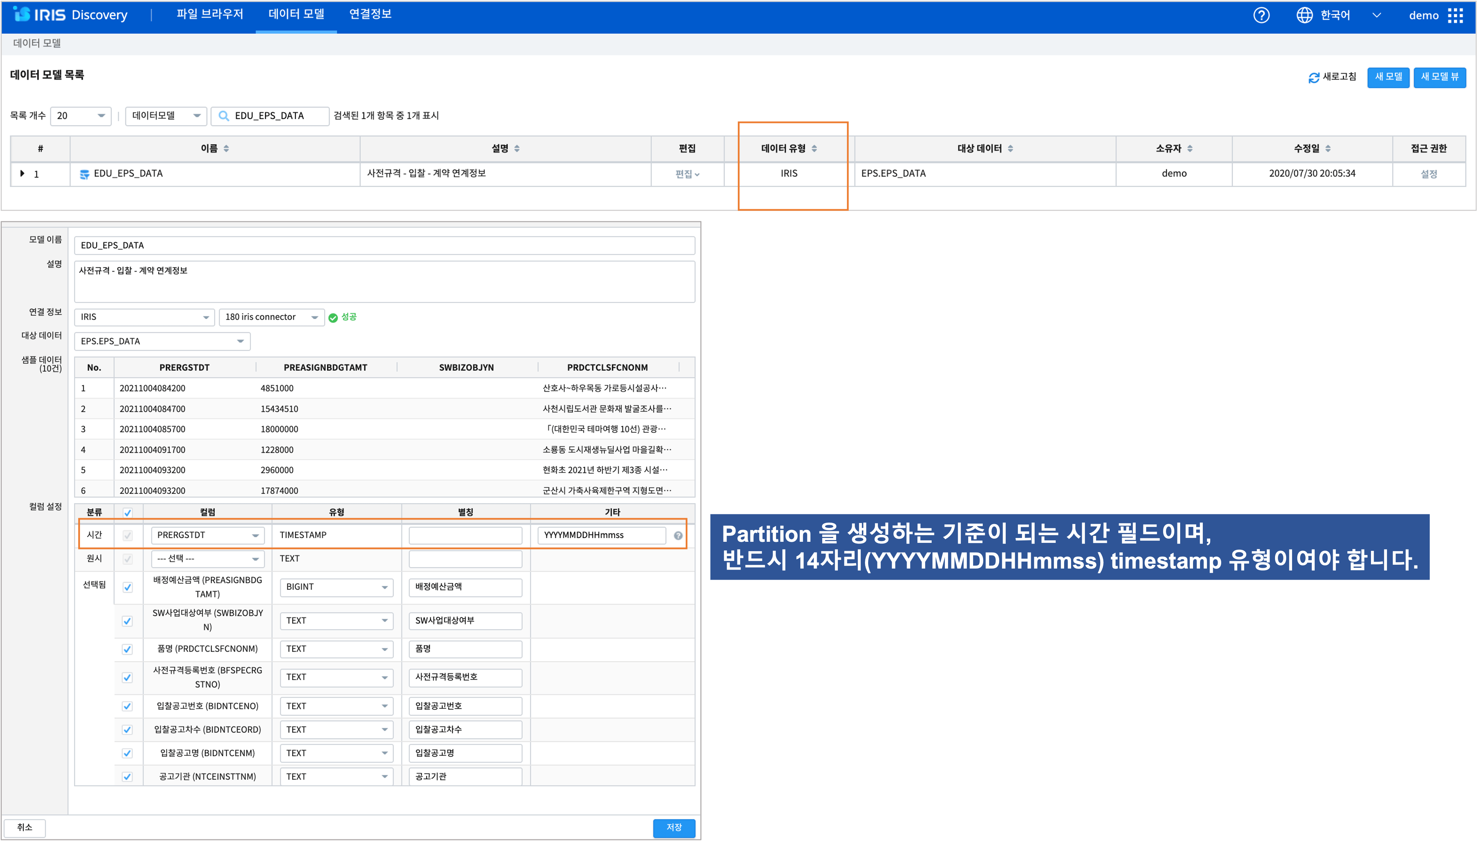Click the help question mark icon in header
The width and height of the screenshot is (1478, 841).
[1261, 16]
